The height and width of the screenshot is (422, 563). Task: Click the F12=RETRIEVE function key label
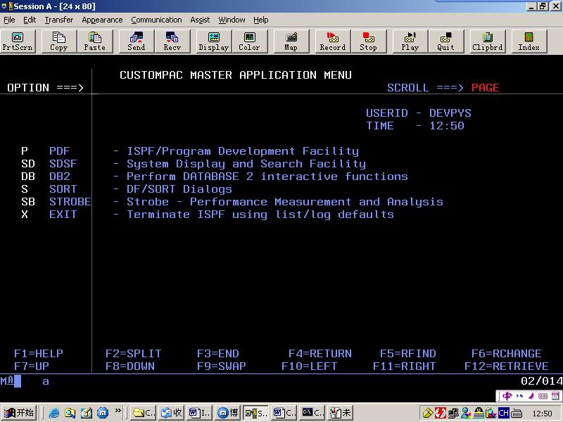point(507,366)
